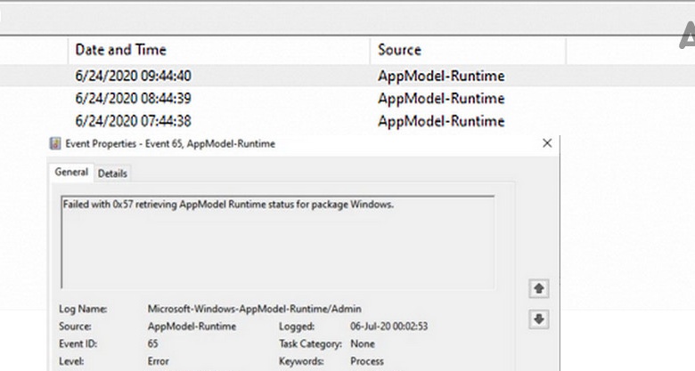
Task: Click the Source value in the dialog
Action: point(192,327)
